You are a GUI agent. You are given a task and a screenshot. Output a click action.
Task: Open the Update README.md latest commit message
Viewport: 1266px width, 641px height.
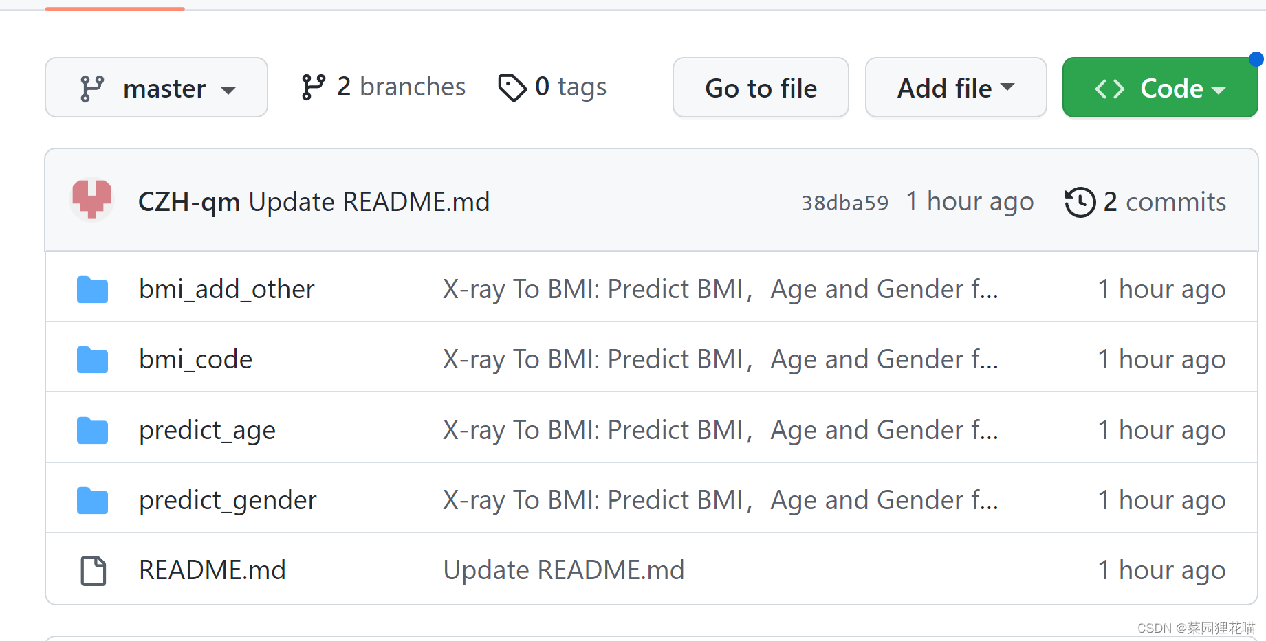[x=369, y=202]
